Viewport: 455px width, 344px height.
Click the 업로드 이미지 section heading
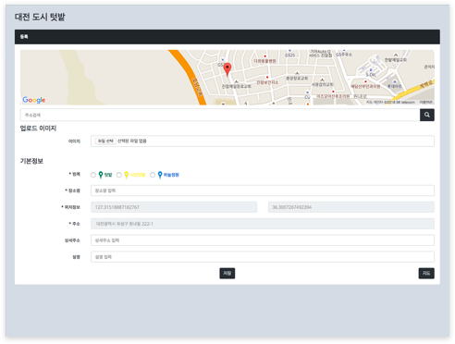click(38, 129)
